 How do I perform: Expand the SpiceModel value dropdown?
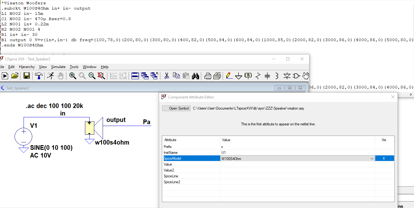click(372, 158)
